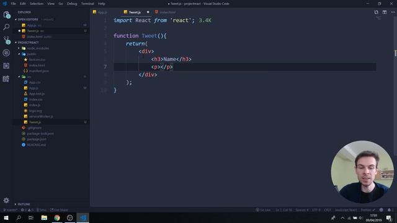Open the Selection menu
Image resolution: width=397 pixels, height=223 pixels.
37,4
